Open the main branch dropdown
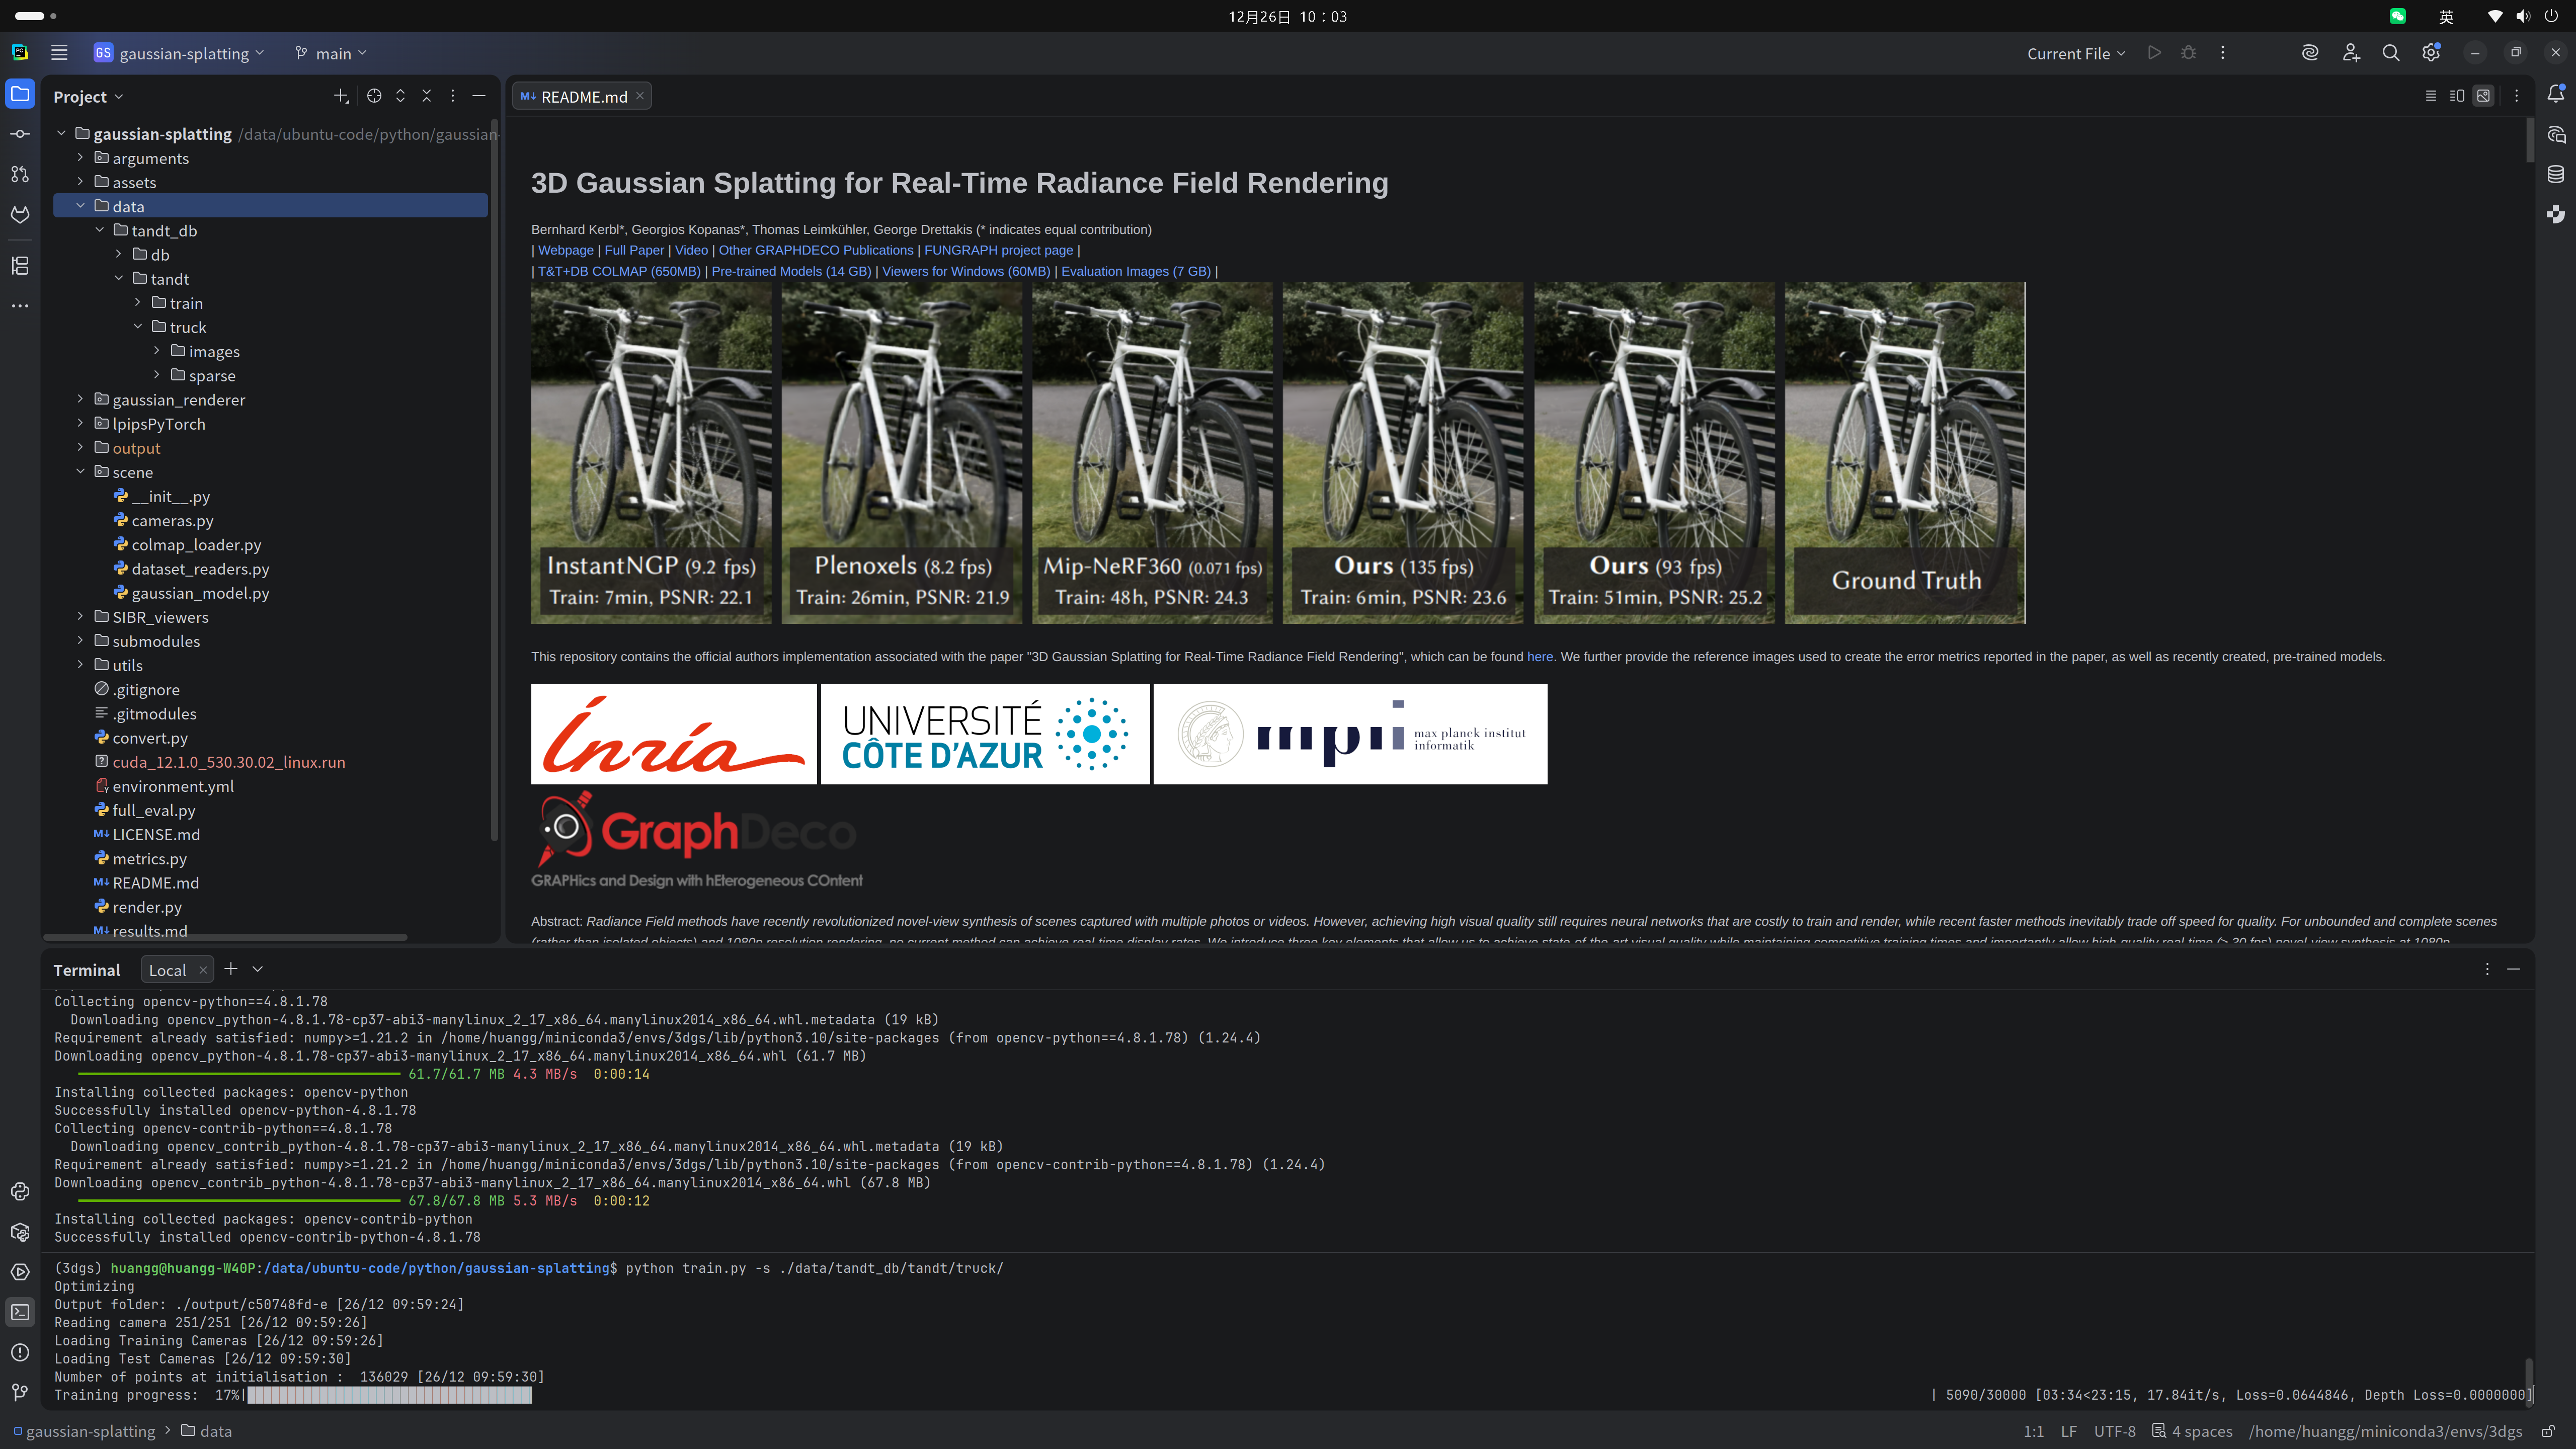This screenshot has width=2576, height=1449. 332,53
